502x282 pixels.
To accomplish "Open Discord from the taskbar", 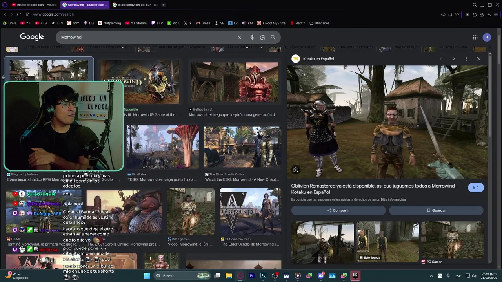I will pos(321,276).
